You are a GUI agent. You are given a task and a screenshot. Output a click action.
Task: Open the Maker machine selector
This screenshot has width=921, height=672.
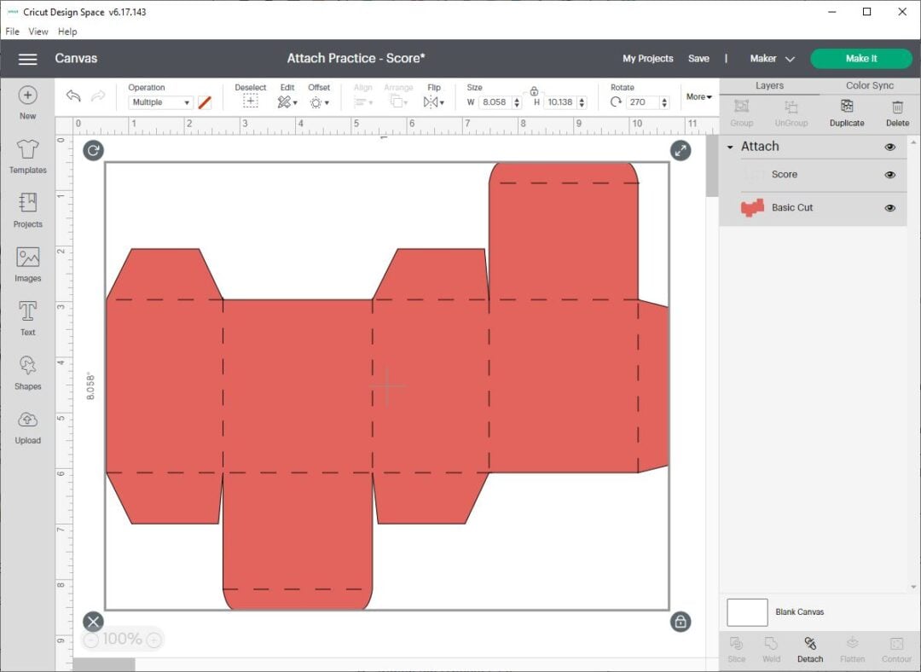click(x=770, y=58)
